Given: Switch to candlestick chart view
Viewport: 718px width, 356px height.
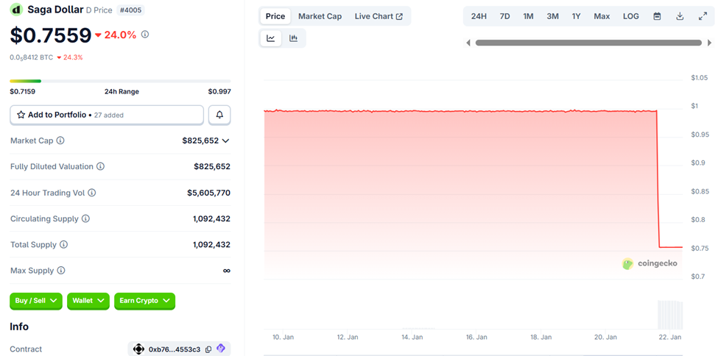Looking at the screenshot, I should coord(294,38).
